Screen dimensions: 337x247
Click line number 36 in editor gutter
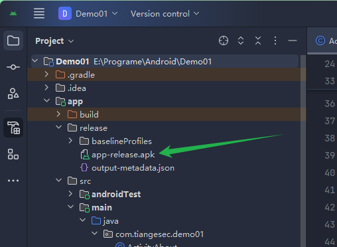click(330, 104)
